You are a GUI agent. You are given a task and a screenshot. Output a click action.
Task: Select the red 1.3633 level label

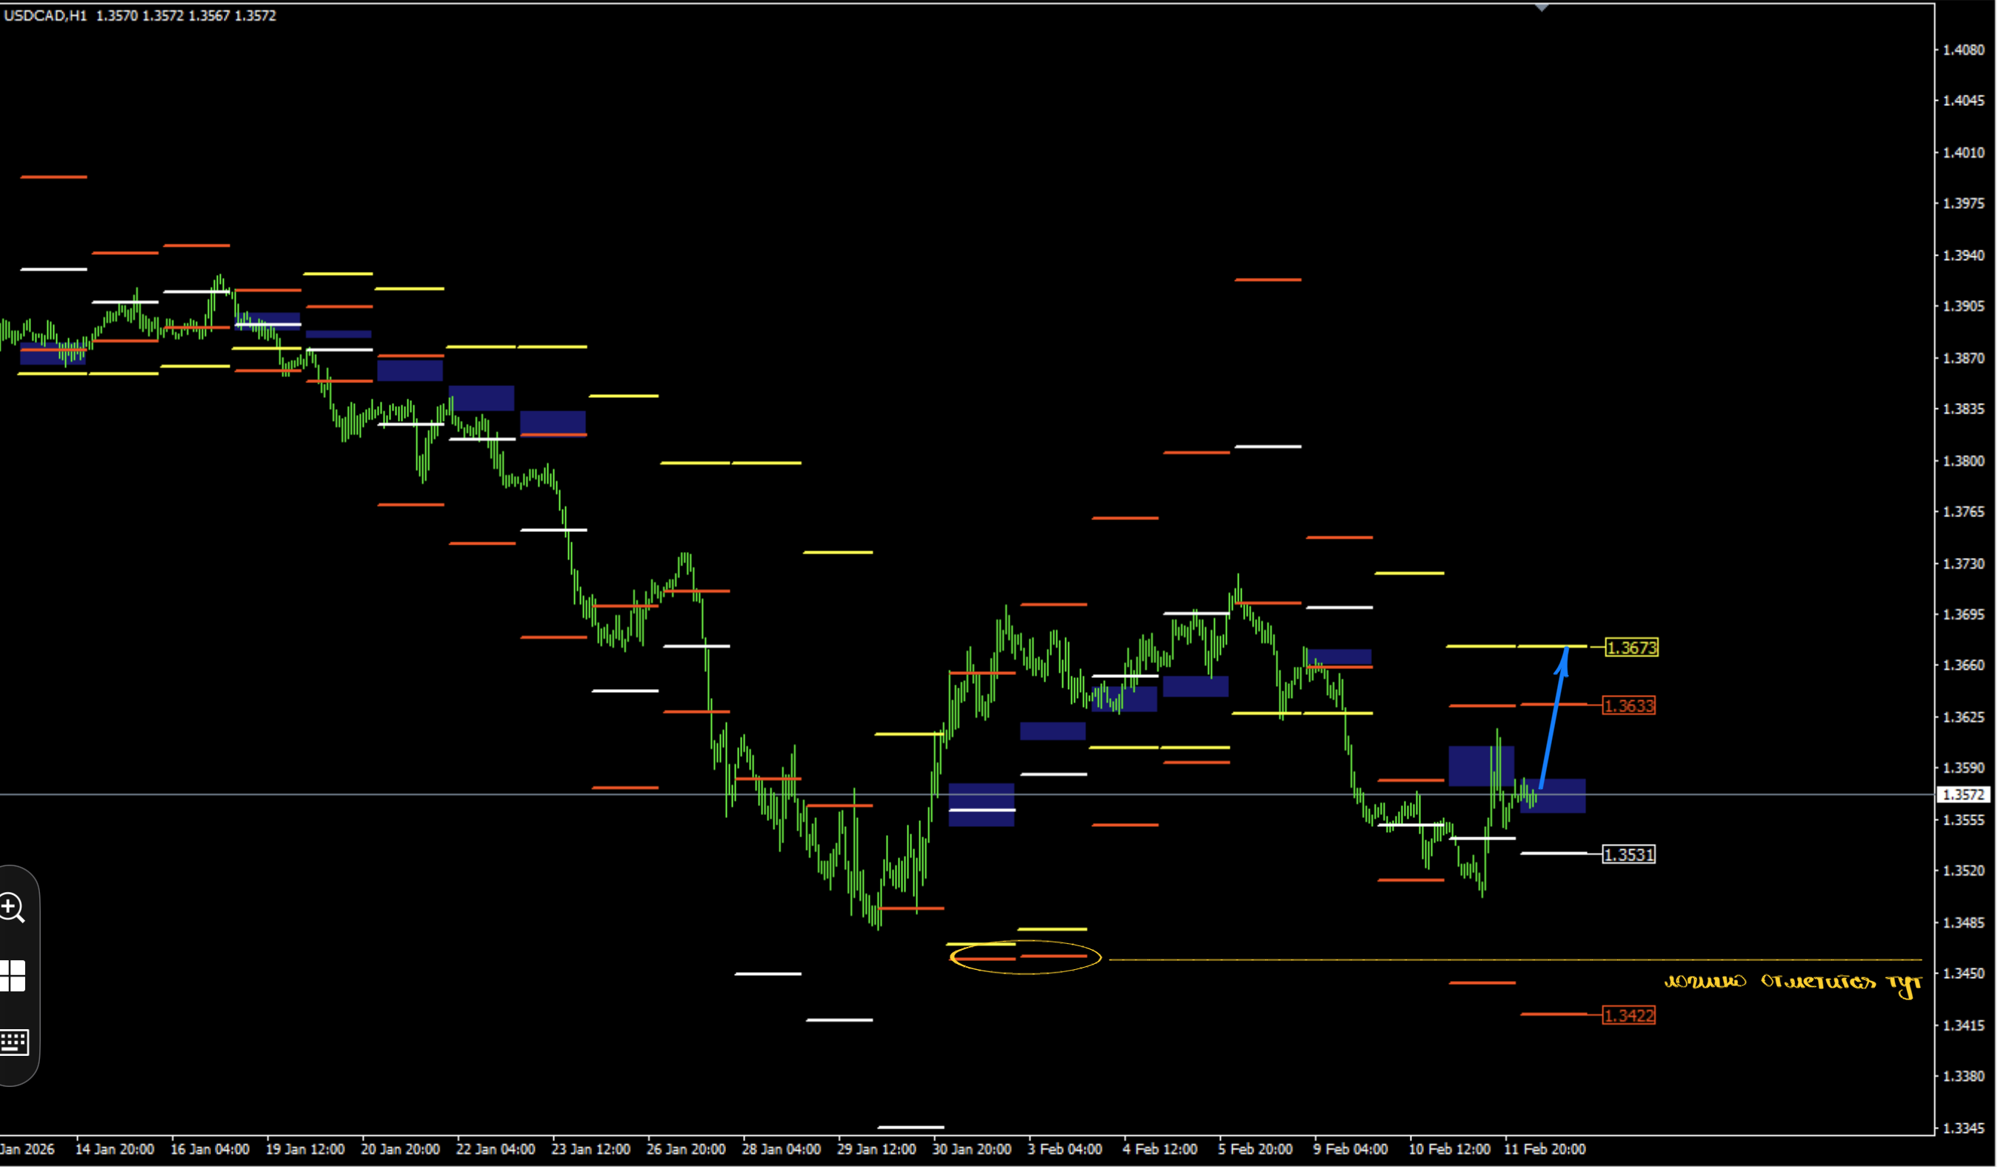tap(1628, 705)
